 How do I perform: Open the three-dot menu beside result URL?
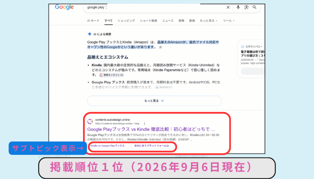(x=144, y=123)
